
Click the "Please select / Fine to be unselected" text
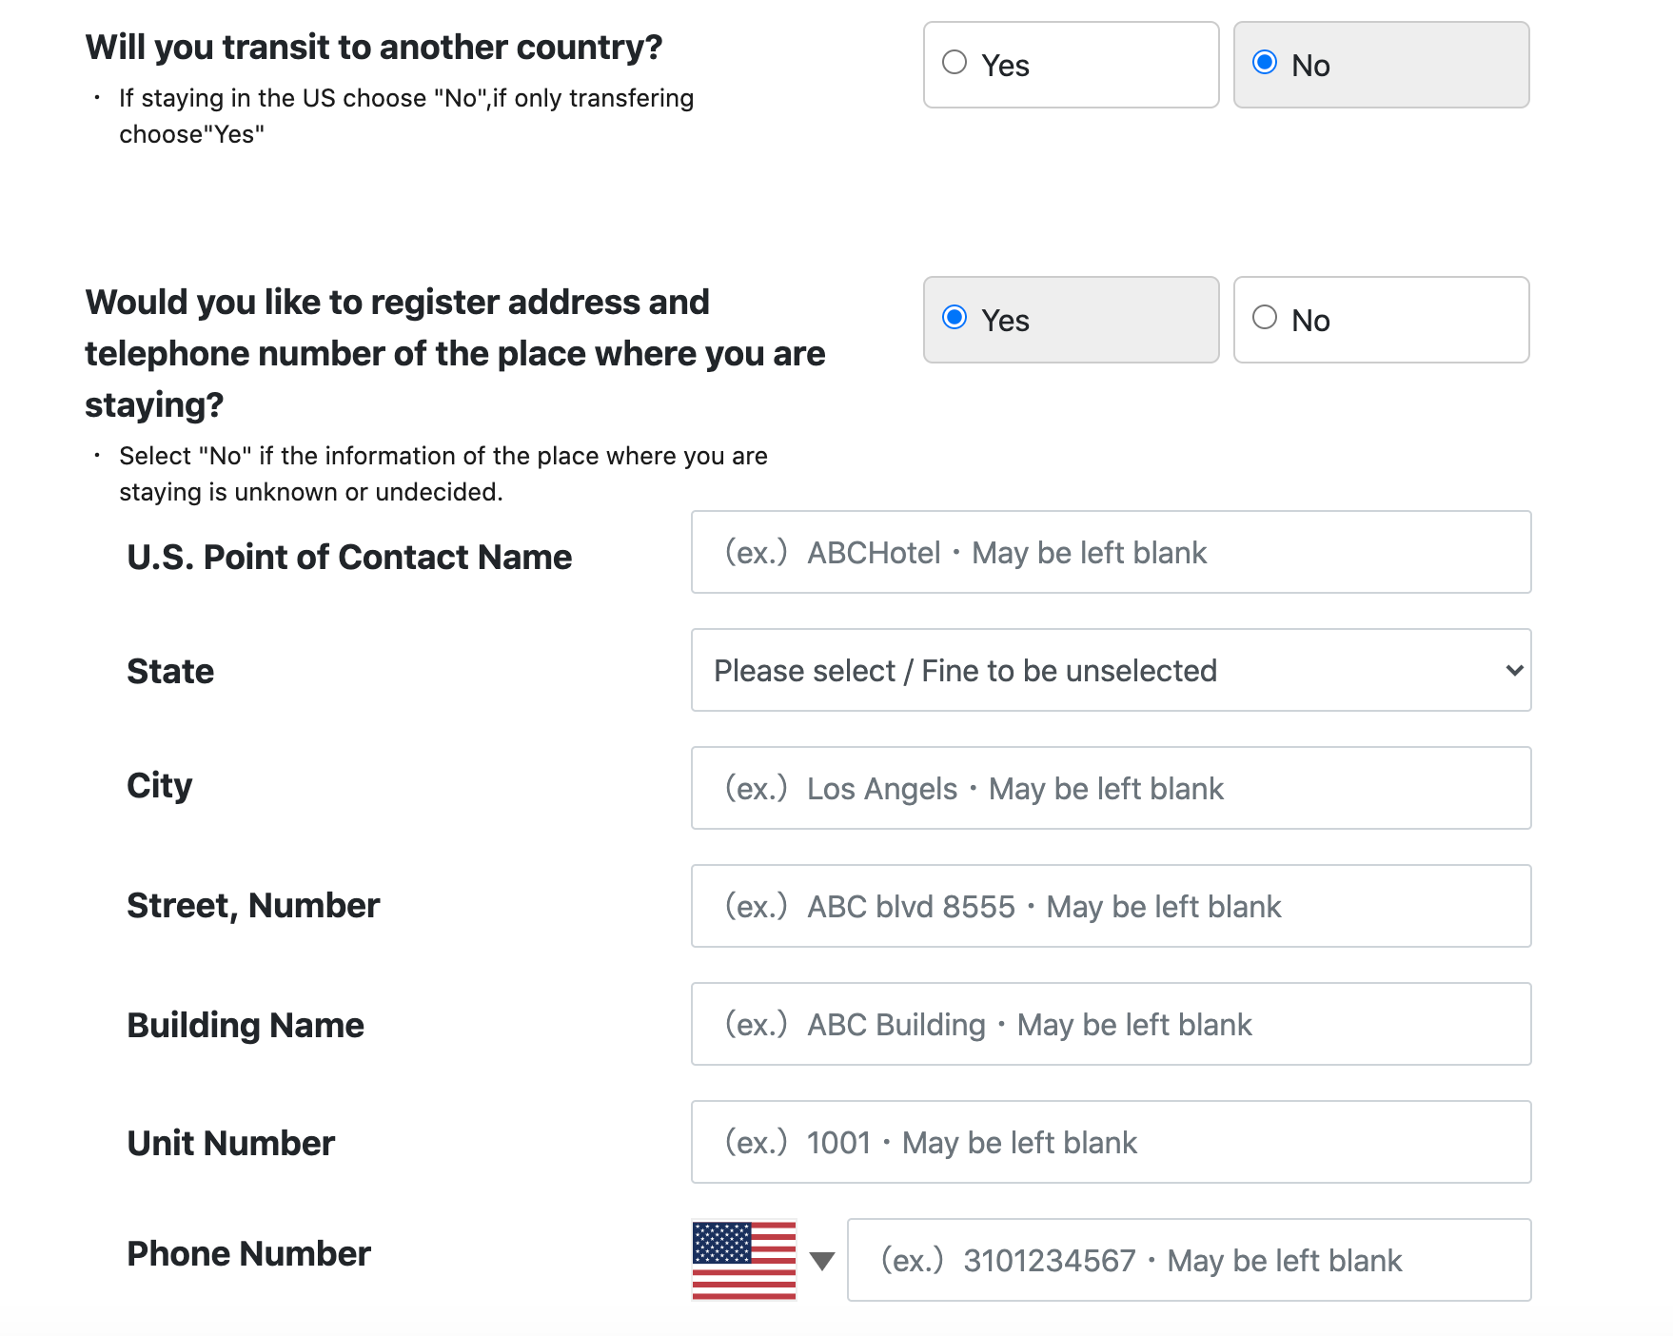[x=966, y=670]
